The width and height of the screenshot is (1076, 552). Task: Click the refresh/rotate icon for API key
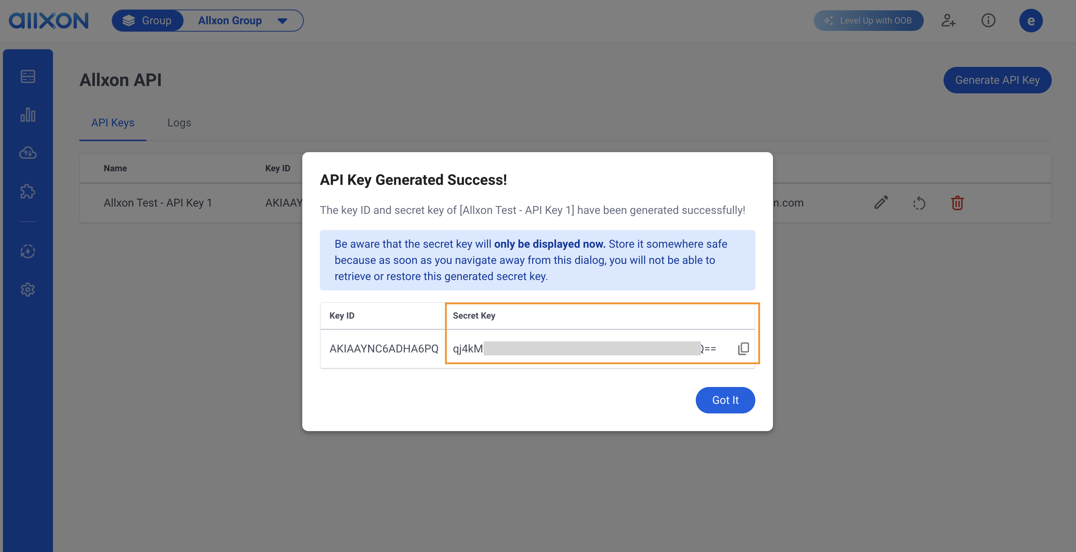[x=919, y=203]
